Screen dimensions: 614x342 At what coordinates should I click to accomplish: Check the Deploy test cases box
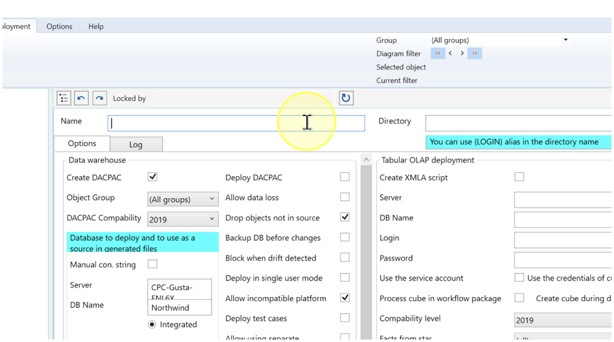pyautogui.click(x=345, y=317)
